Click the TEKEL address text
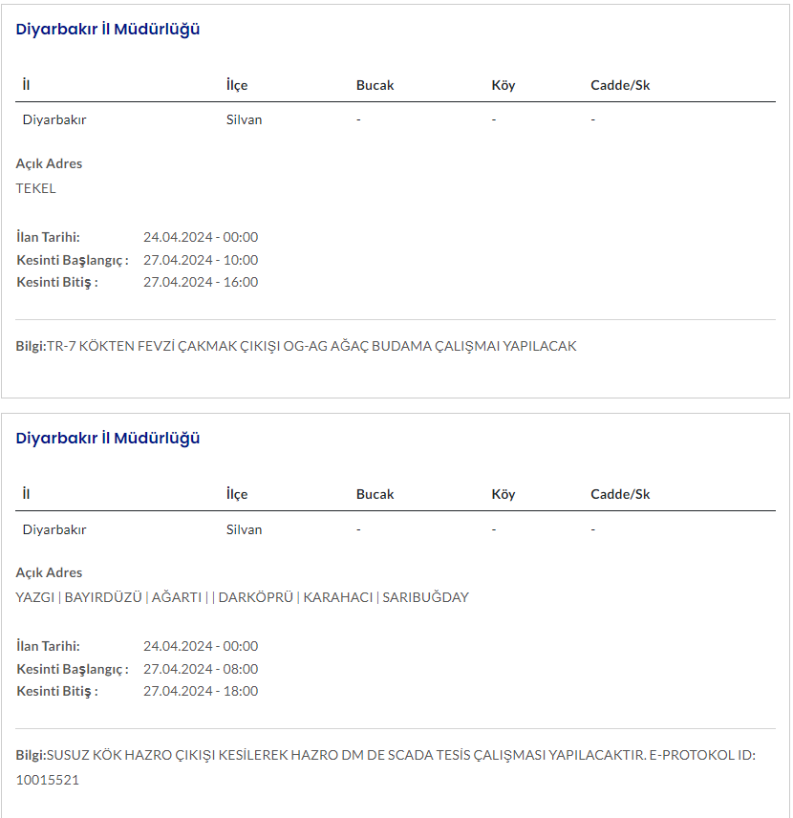Image resolution: width=793 pixels, height=818 pixels. [36, 188]
